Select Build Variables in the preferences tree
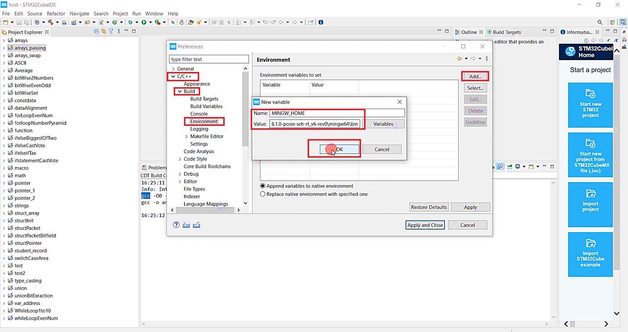The image size is (628, 332). (206, 106)
